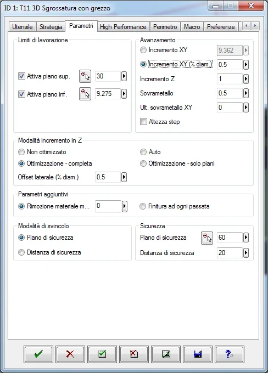
Task: Click the pick-point icon for Attiva piano inf.
Action: click(x=85, y=94)
